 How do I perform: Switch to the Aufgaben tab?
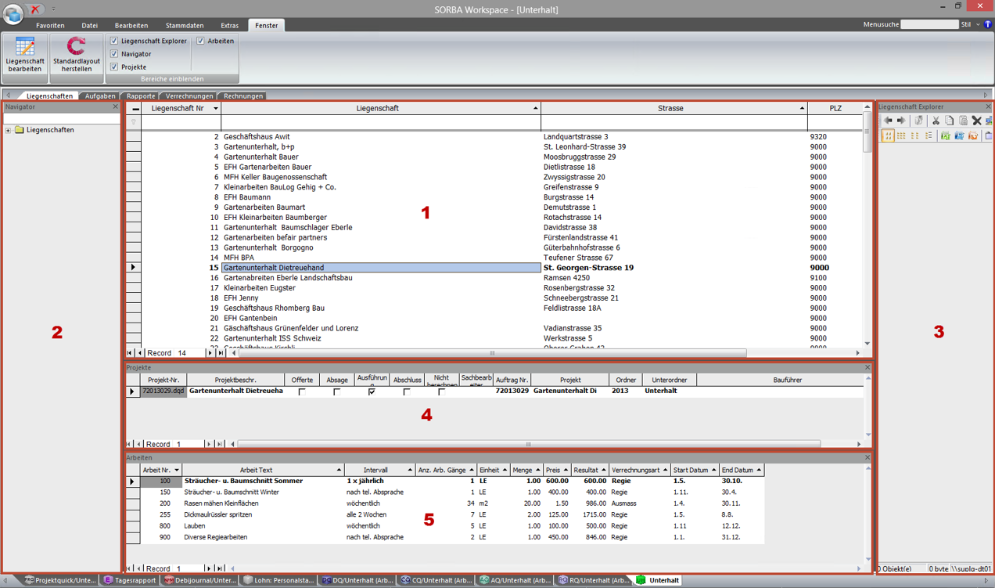click(100, 96)
